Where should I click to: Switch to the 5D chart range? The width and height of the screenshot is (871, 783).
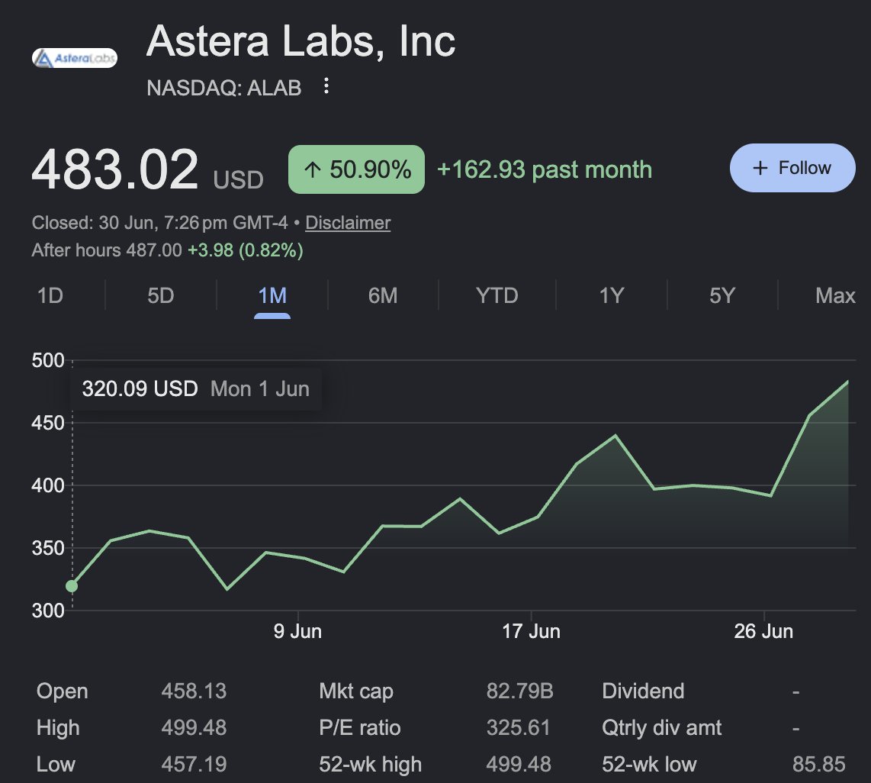point(160,295)
